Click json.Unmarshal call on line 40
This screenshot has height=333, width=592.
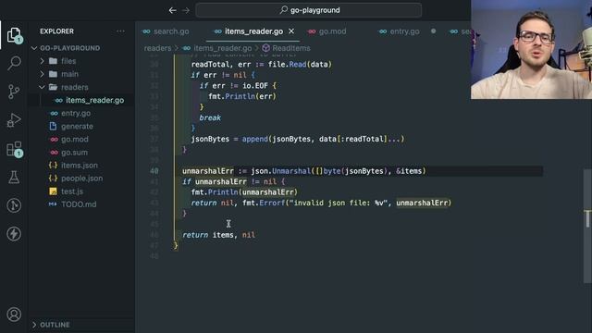pyautogui.click(x=280, y=171)
